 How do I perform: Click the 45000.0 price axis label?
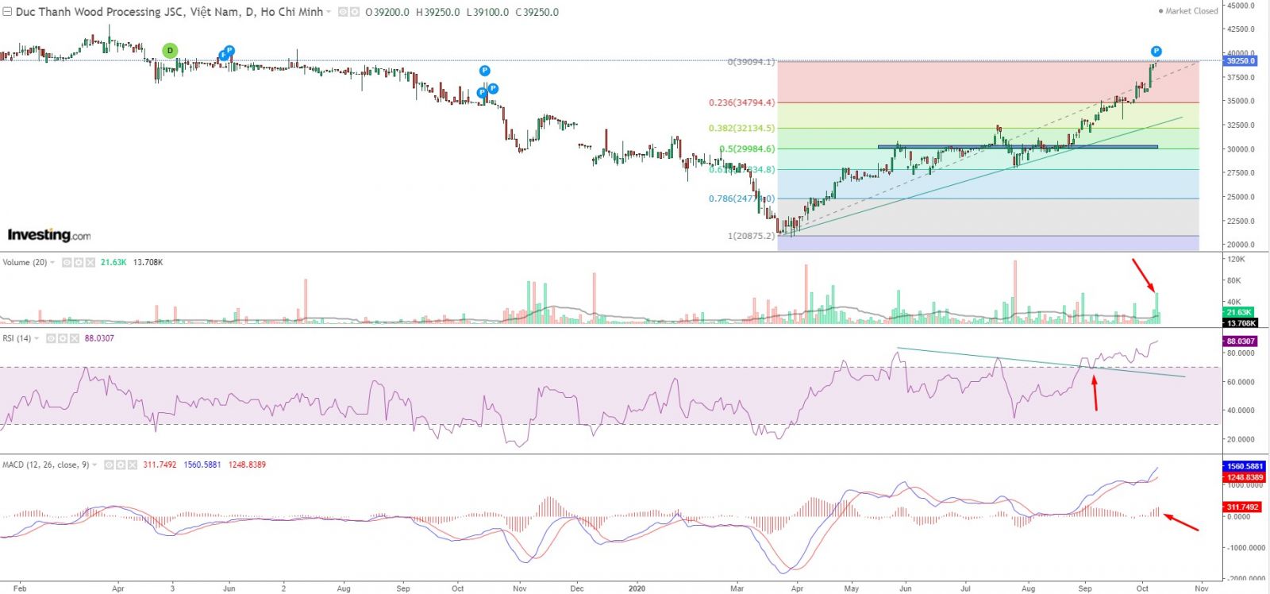[x=1241, y=6]
